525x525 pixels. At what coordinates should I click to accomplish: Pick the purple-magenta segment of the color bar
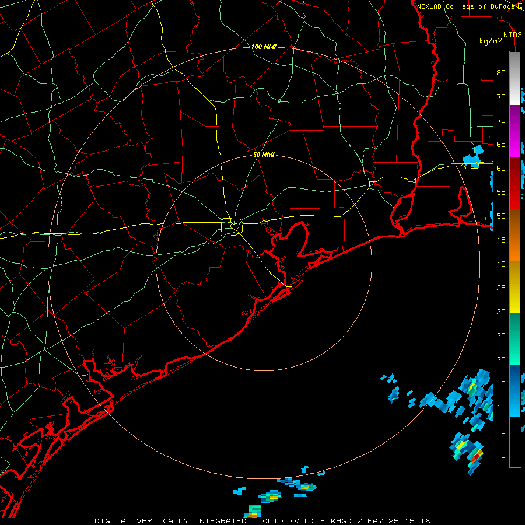515,131
